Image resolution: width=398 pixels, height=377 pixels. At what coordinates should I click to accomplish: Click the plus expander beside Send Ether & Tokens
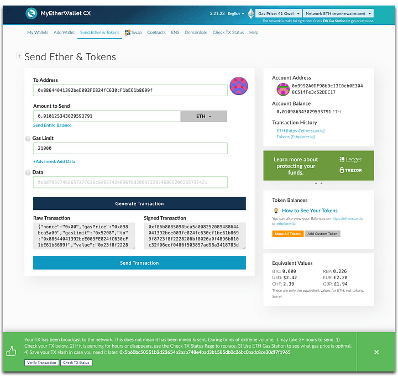pos(19,55)
